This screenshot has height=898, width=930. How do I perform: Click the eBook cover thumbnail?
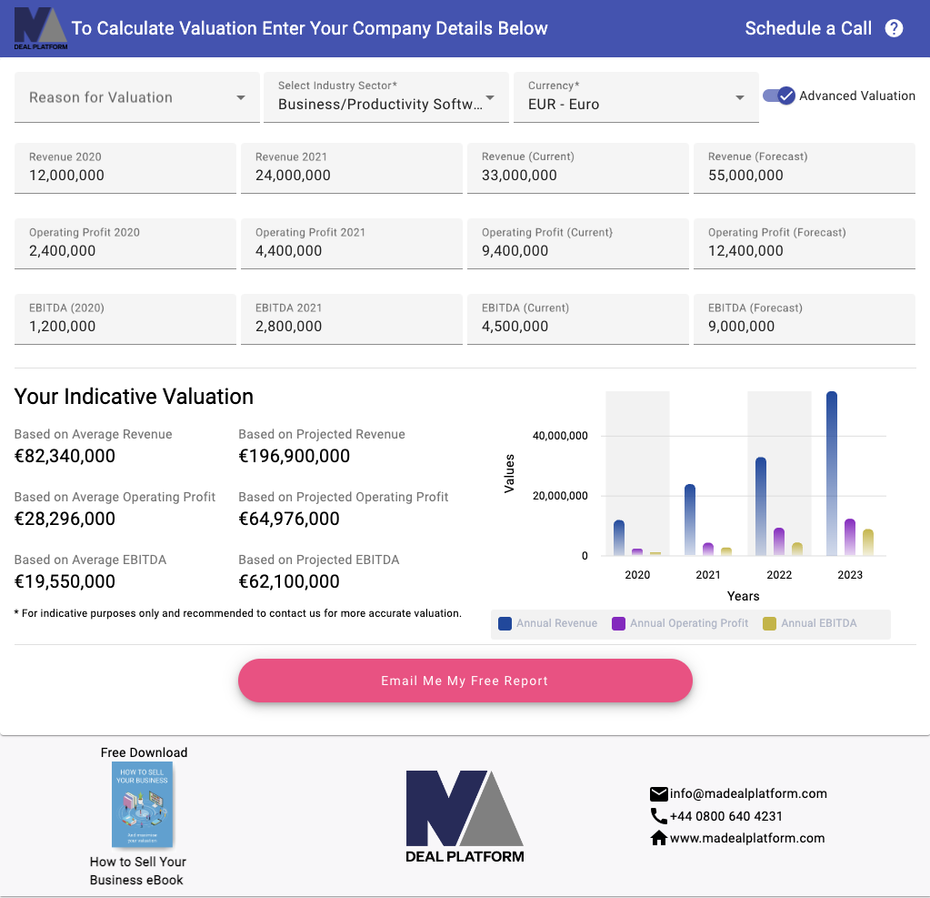tap(143, 804)
